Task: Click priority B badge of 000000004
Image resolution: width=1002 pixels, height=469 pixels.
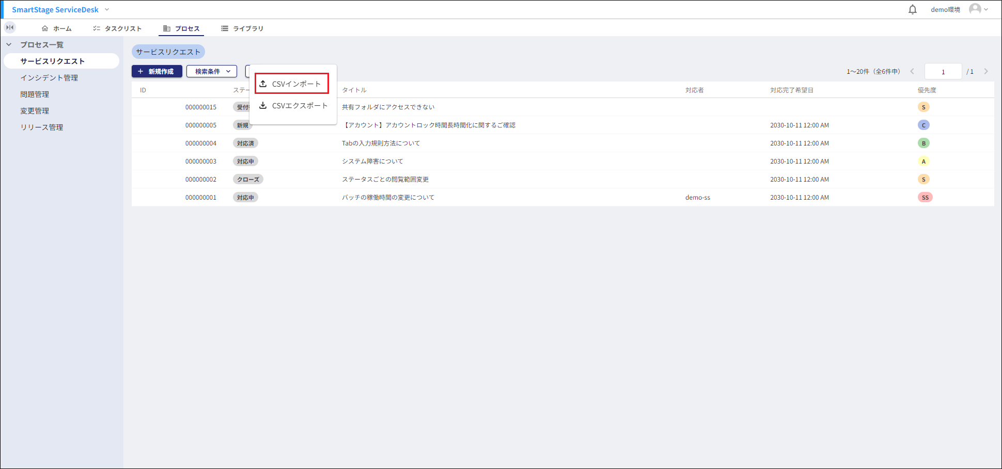Action: click(x=923, y=143)
